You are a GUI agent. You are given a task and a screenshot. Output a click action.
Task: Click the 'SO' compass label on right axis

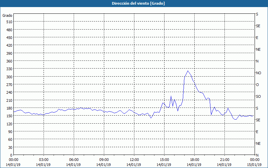[258, 96]
